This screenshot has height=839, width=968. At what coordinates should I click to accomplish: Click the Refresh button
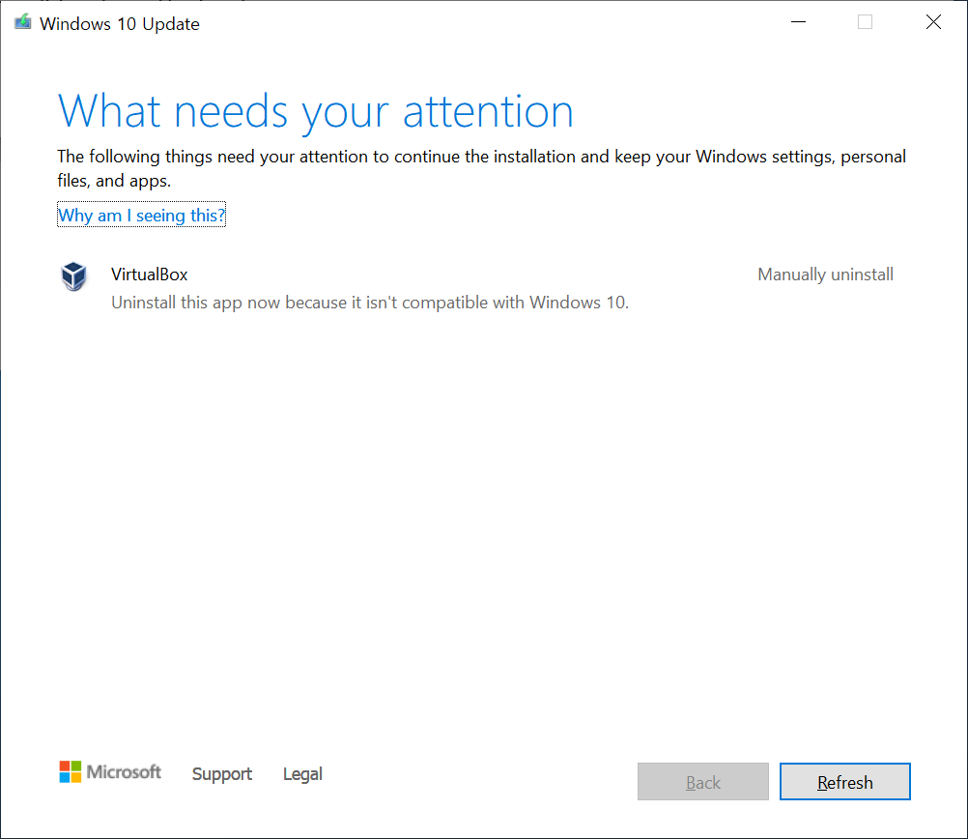tap(844, 782)
